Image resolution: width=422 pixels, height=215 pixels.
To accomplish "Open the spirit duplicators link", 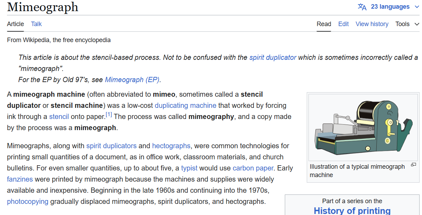I will pos(111,146).
